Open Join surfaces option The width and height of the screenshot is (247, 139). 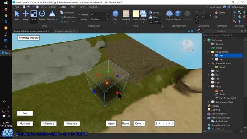click(65, 22)
